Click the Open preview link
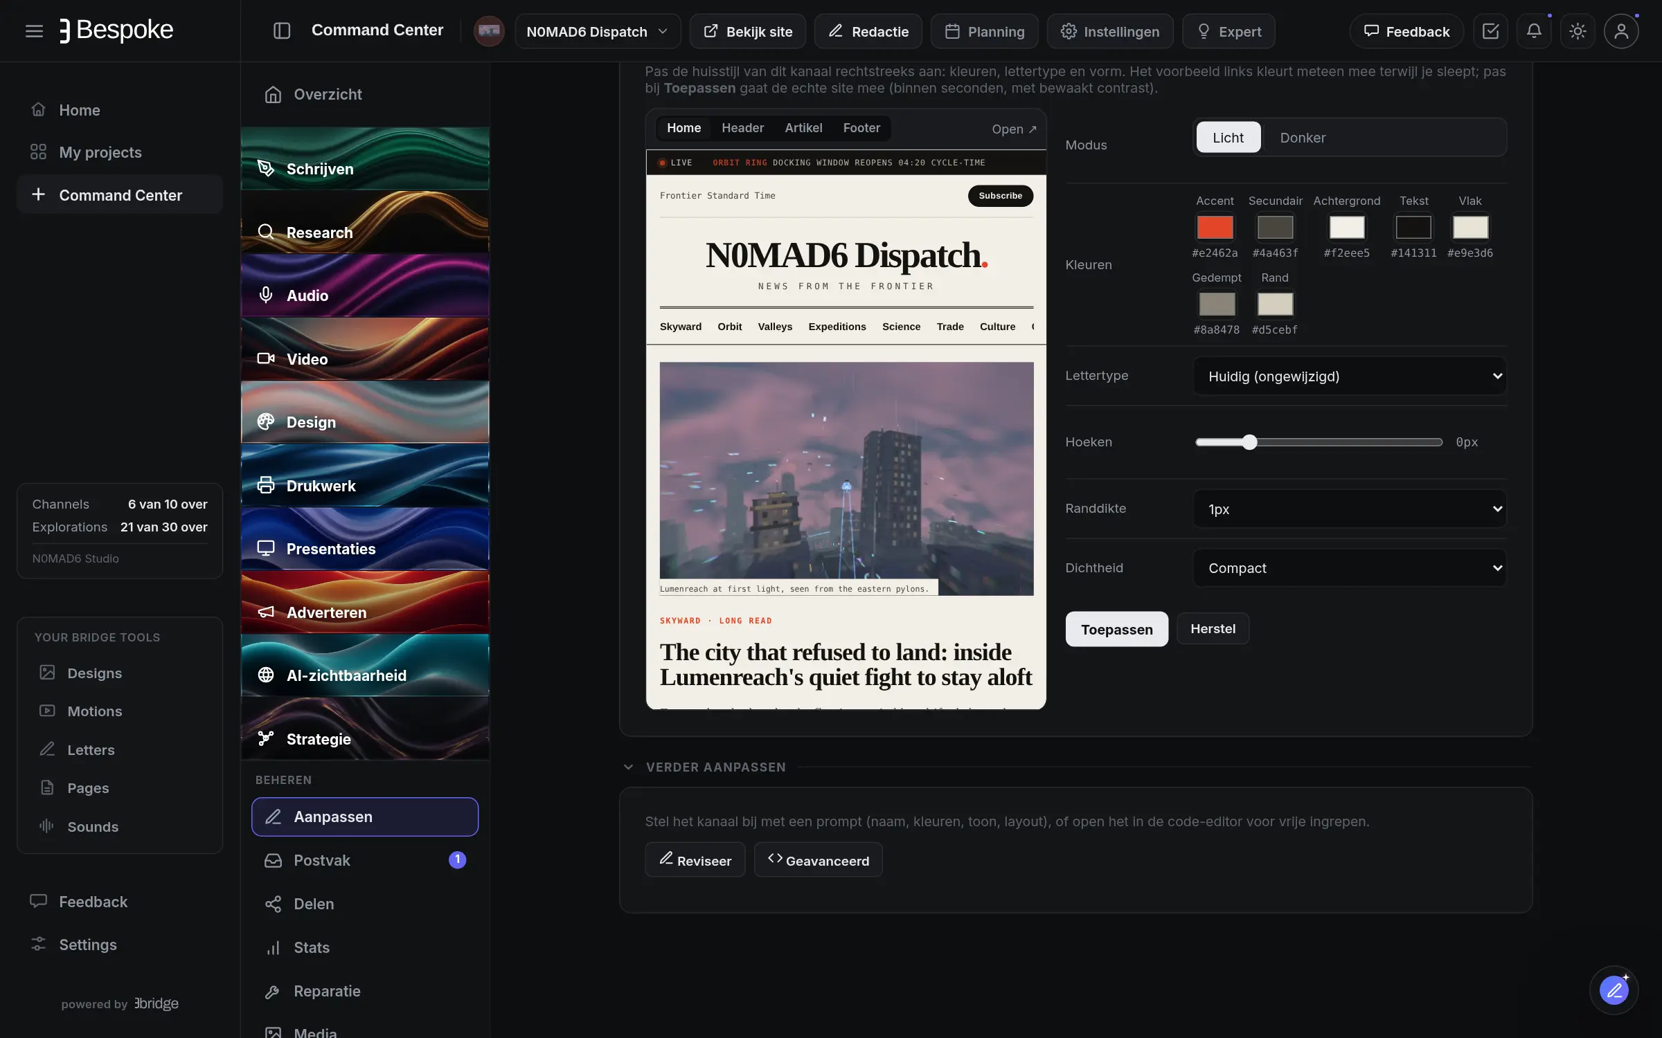This screenshot has width=1662, height=1038. (x=1014, y=129)
